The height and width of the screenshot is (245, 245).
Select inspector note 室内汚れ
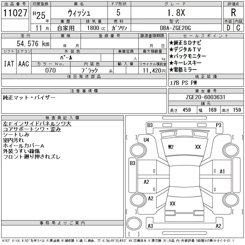click(13, 140)
